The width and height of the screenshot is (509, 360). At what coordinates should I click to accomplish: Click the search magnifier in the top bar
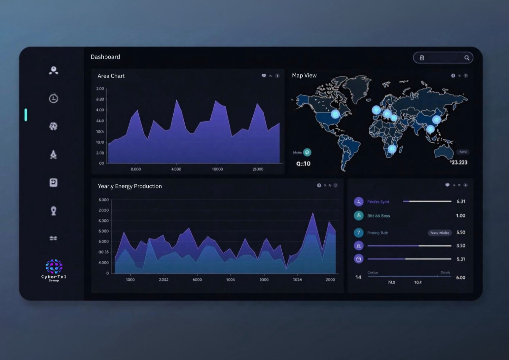click(467, 57)
